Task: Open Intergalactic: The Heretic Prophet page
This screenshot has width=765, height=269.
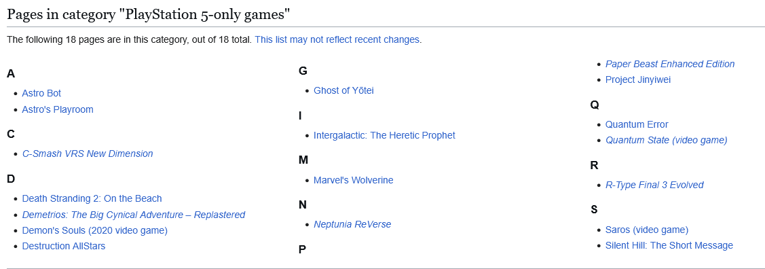Action: point(384,135)
